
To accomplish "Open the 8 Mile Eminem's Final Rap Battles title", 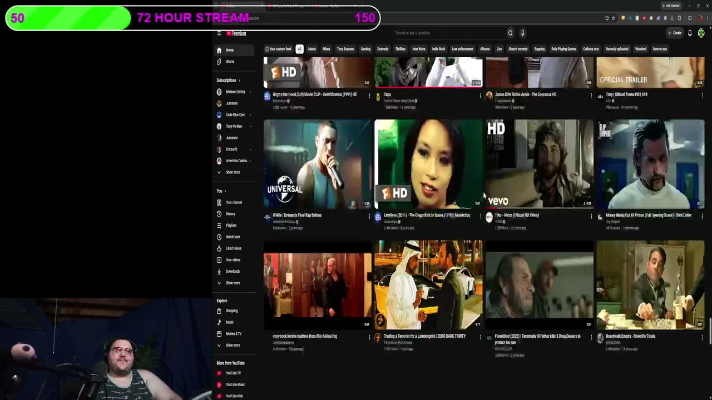I will point(297,215).
